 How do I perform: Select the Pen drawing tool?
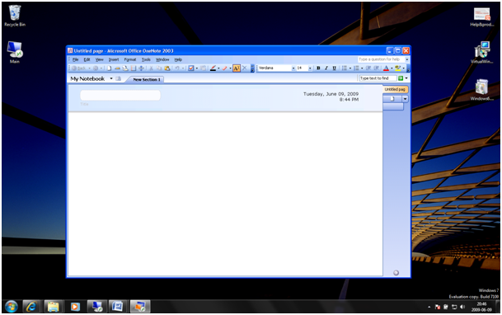[213, 68]
